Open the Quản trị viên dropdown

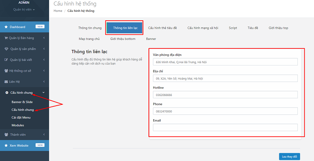pyautogui.click(x=24, y=10)
